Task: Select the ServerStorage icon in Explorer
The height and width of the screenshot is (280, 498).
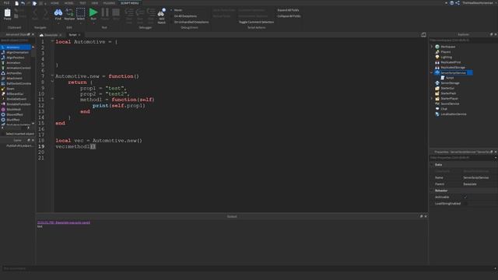Action: pyautogui.click(x=437, y=83)
